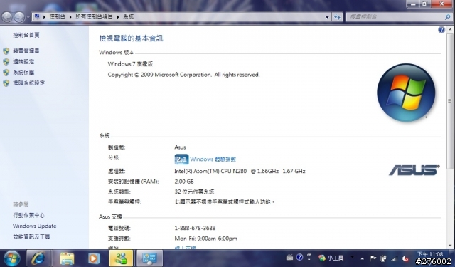Open the Windows Start menu orb
The height and width of the screenshot is (267, 455).
pos(11,258)
